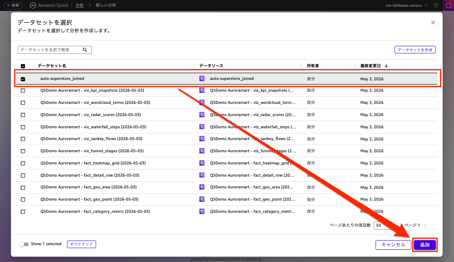Check fact_geo_area dataset checkbox
Screen dimensions: 454x262
[x=23, y=188]
